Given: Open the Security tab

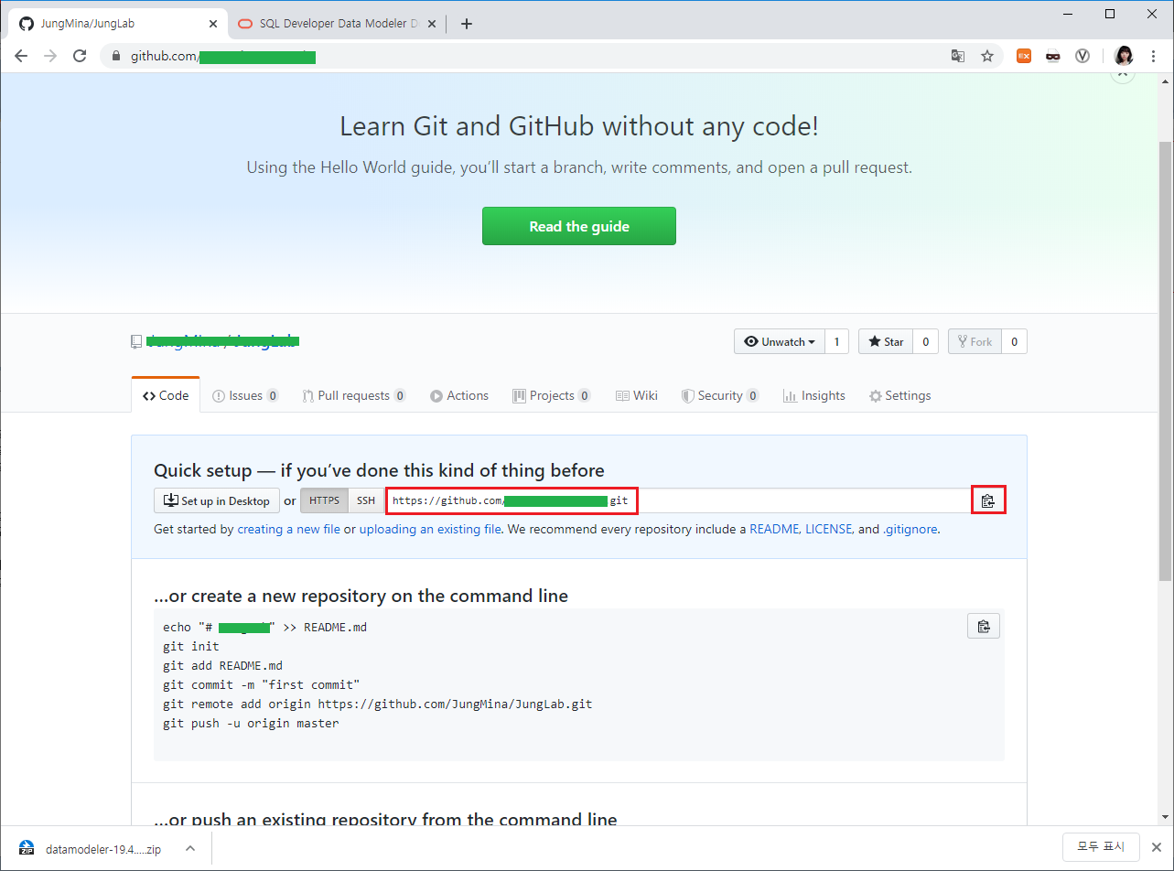Looking at the screenshot, I should coord(720,395).
